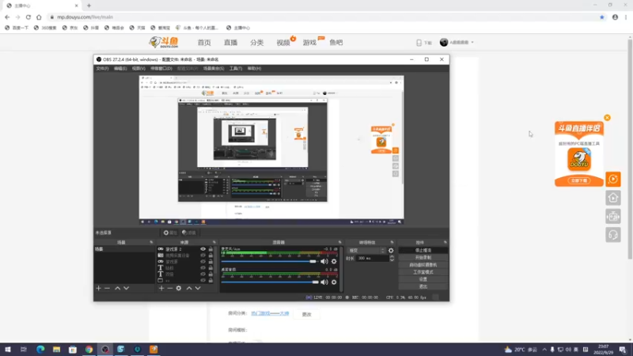Move source down in Sources panel

198,288
